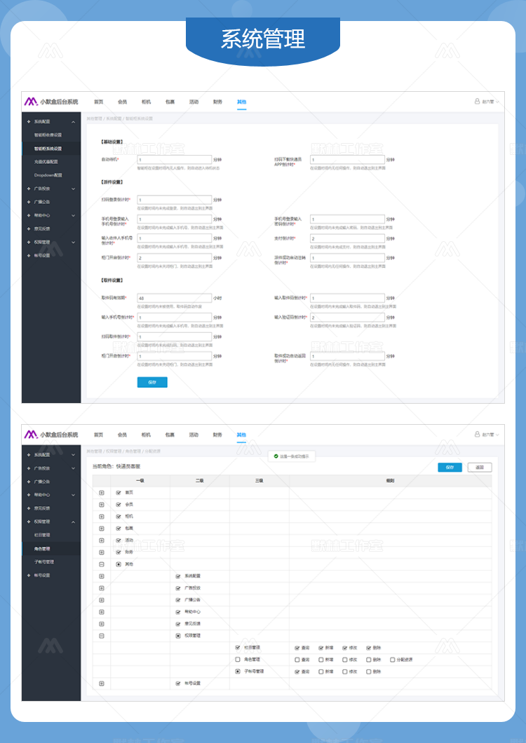Screen dimensions: 526x743
Task: Click the 帐号设置 sidebar icon on the settings page
Action: click(29, 255)
